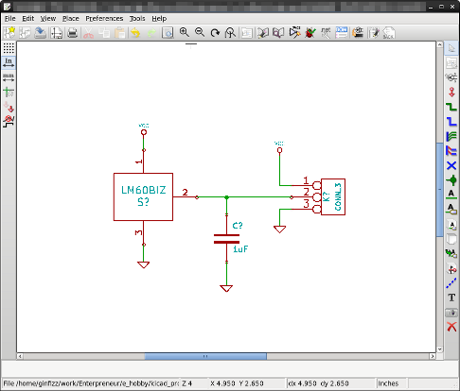460x391 pixels.
Task: Zoom out of the schematic
Action: pyautogui.click(x=200, y=33)
